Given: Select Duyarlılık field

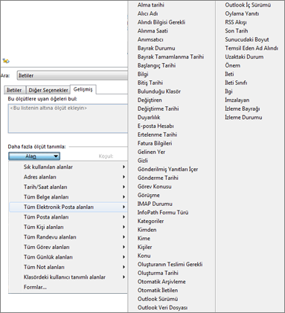Looking at the screenshot, I should coord(149,117).
